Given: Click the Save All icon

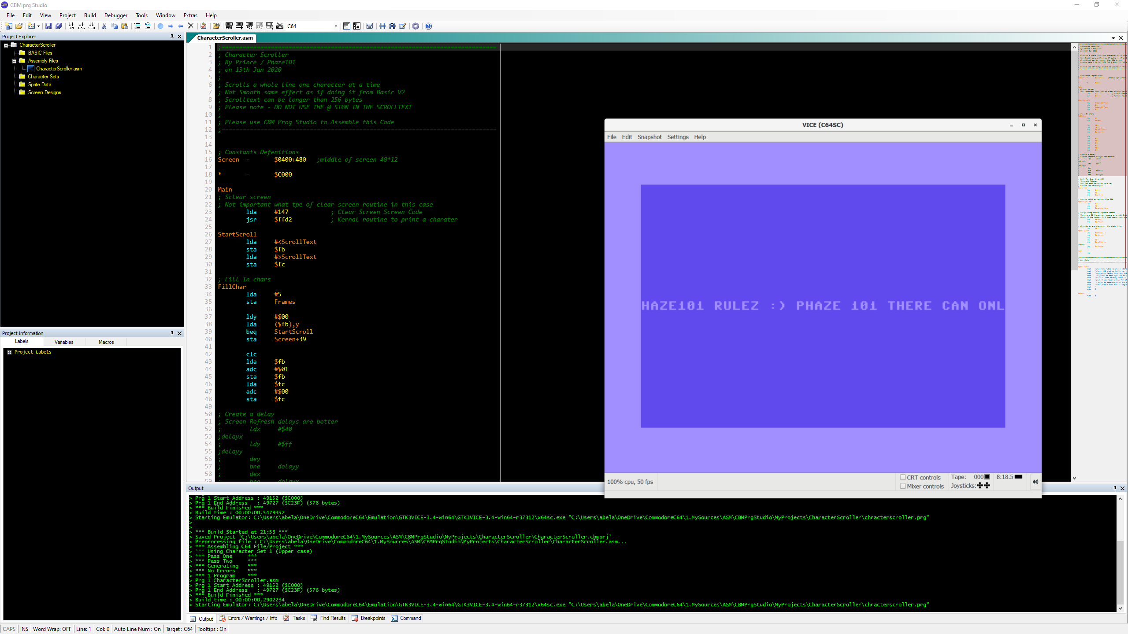Looking at the screenshot, I should point(59,26).
